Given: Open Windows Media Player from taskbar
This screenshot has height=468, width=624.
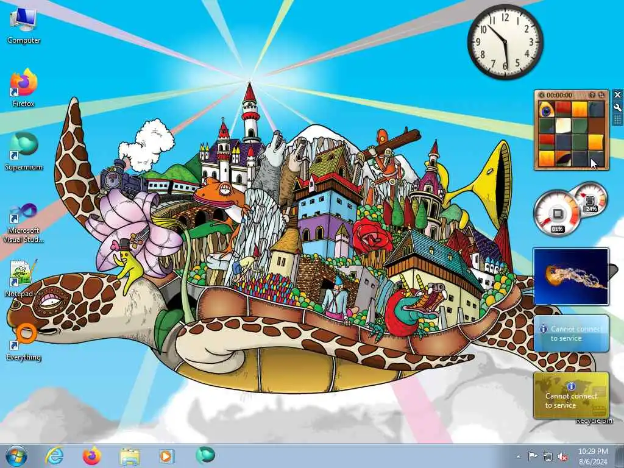Looking at the screenshot, I should [x=166, y=456].
